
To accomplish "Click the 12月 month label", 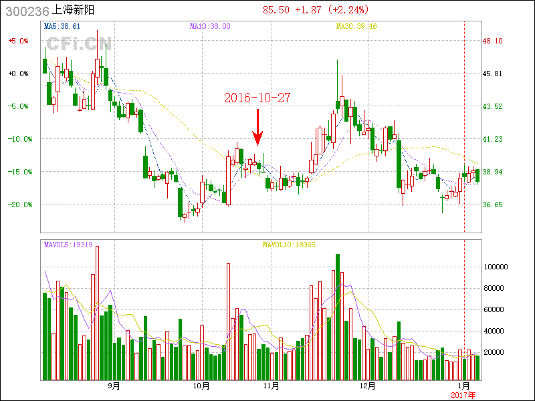I will click(x=368, y=386).
